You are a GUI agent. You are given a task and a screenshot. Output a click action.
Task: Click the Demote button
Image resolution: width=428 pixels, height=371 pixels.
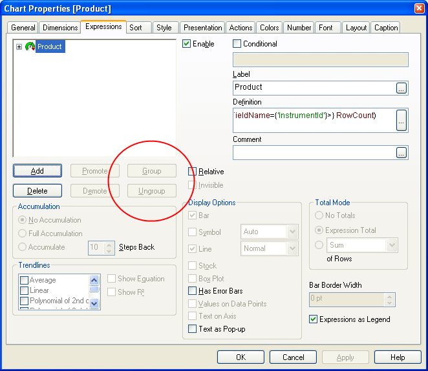tap(95, 191)
